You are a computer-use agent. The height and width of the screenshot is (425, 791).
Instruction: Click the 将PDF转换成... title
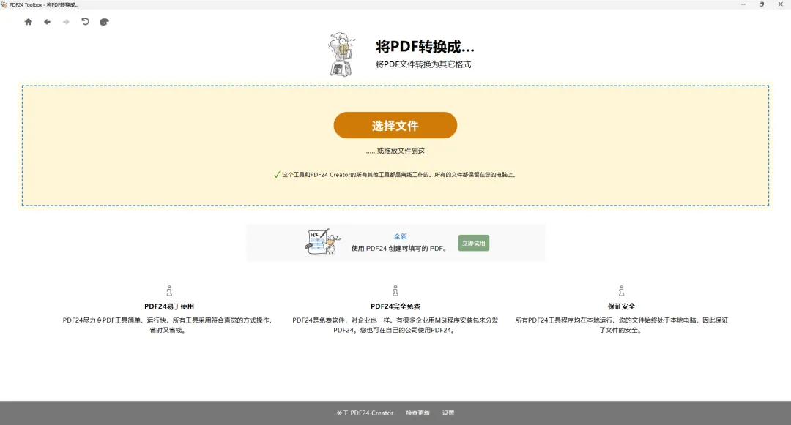click(x=425, y=47)
